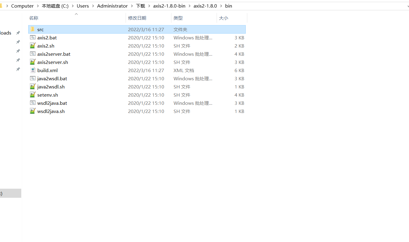
Task: Click the build.xml date 2022/3/16 11:27
Action: pyautogui.click(x=146, y=70)
